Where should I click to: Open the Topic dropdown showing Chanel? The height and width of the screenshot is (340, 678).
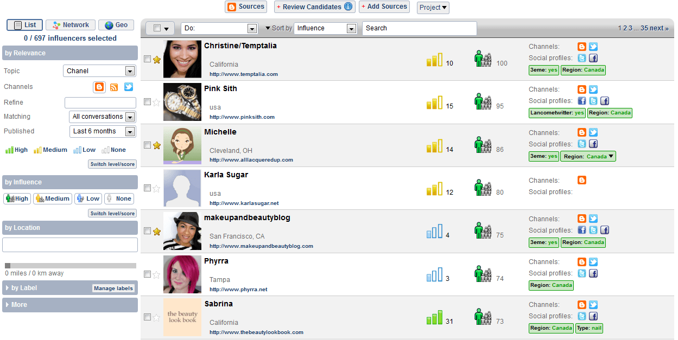[99, 71]
